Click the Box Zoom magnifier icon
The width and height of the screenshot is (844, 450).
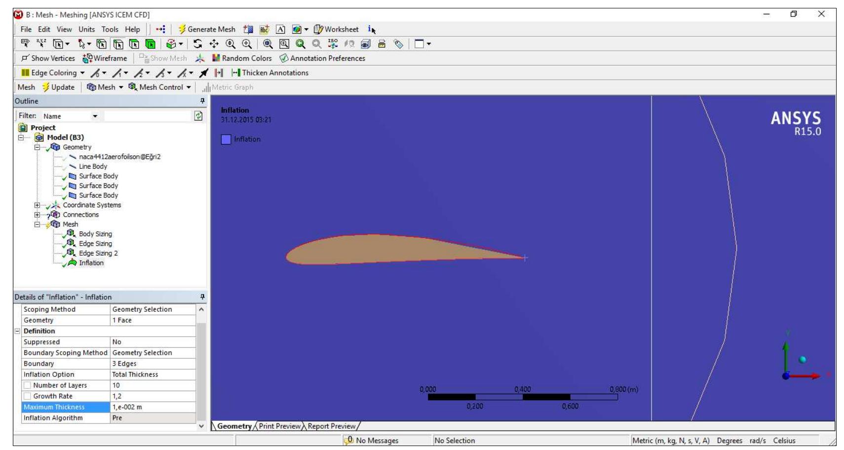[x=285, y=42]
